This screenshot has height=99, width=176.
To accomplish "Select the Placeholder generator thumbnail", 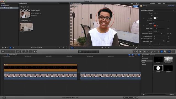I will coord(168,59).
